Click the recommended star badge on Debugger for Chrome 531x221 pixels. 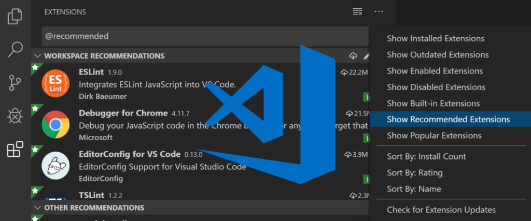pyautogui.click(x=35, y=108)
